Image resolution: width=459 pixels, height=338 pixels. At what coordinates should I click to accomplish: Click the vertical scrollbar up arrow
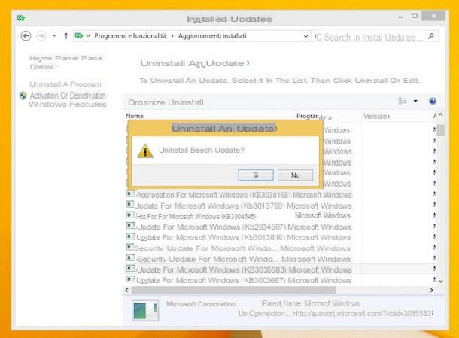[440, 115]
